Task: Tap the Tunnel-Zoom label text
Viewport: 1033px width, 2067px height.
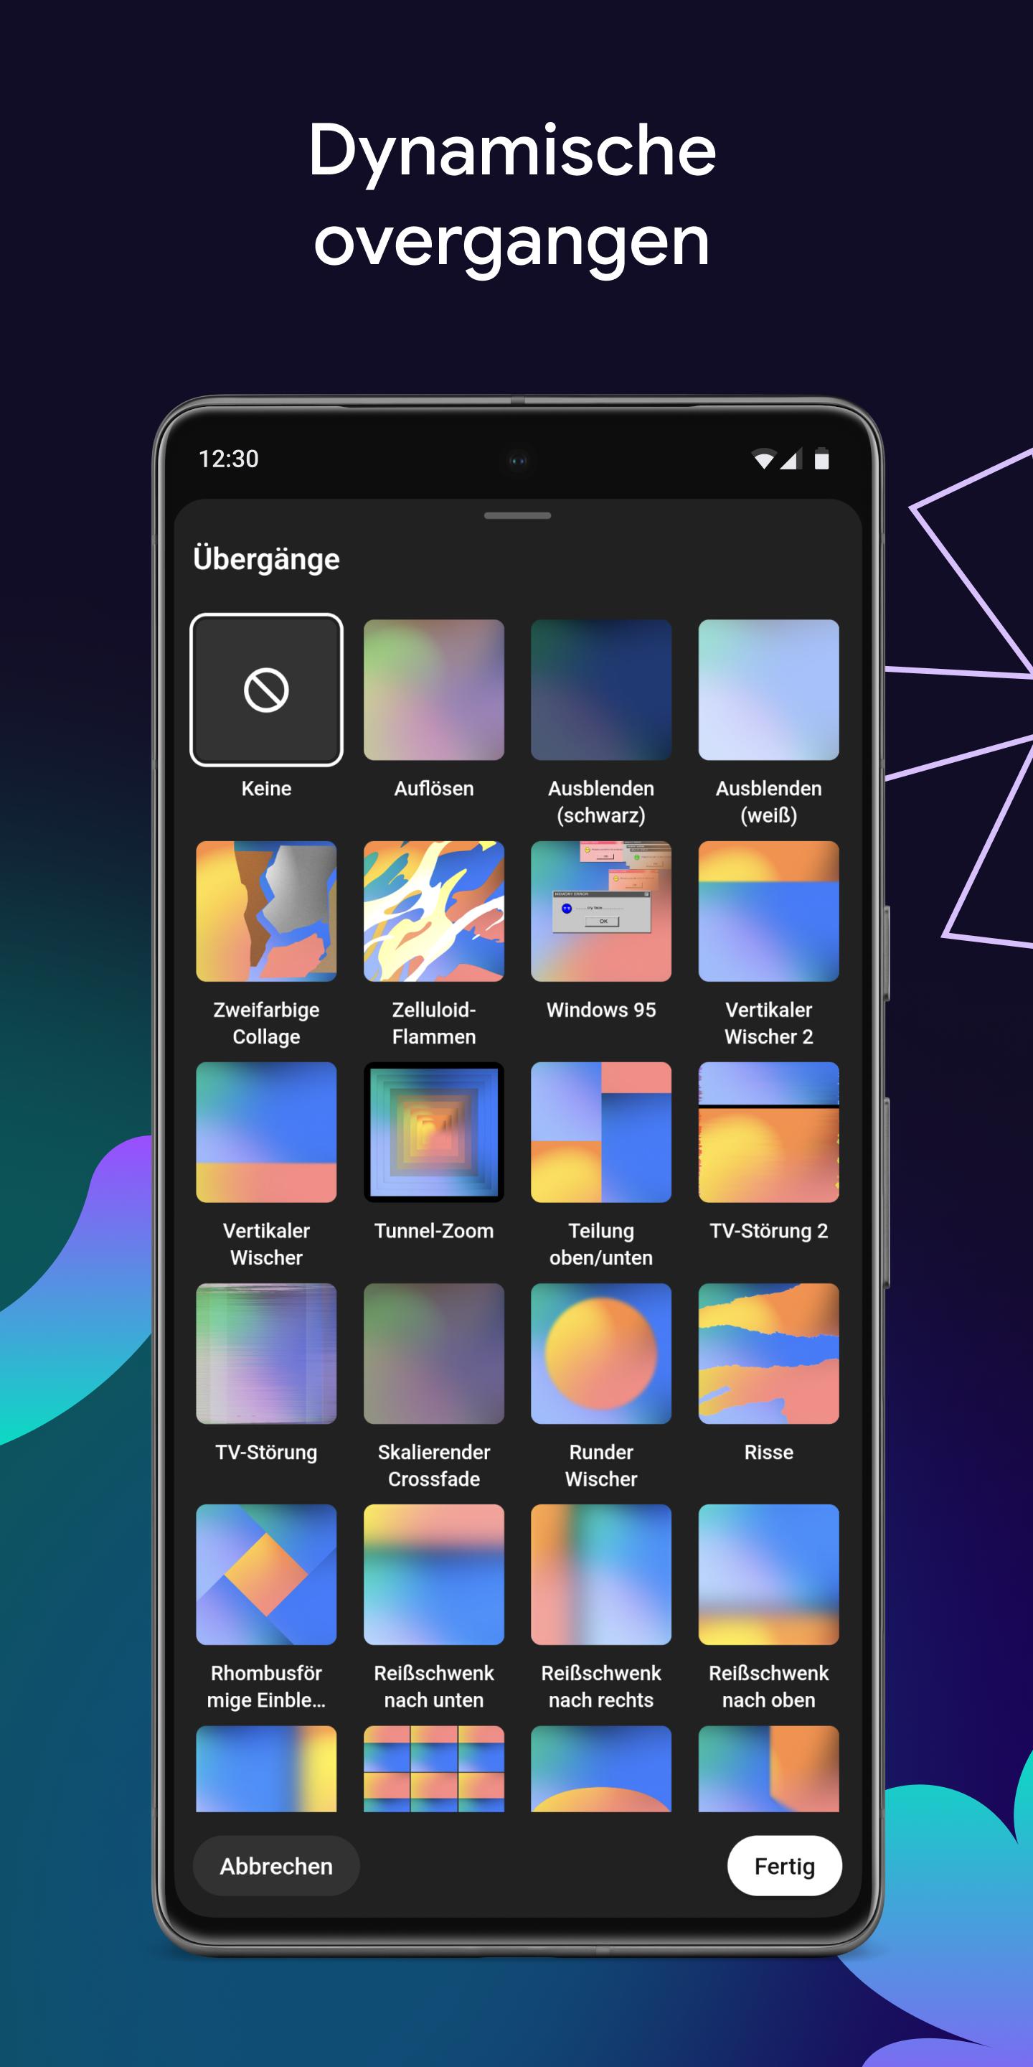Action: (434, 1230)
